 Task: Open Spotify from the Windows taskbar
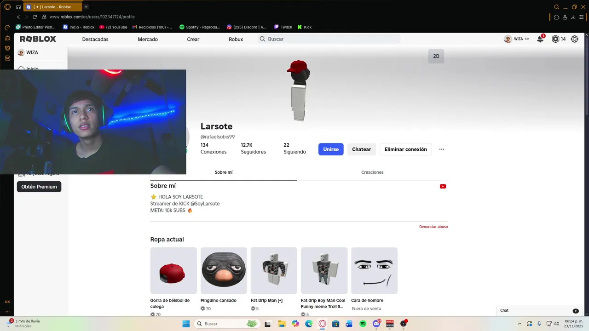click(363, 324)
